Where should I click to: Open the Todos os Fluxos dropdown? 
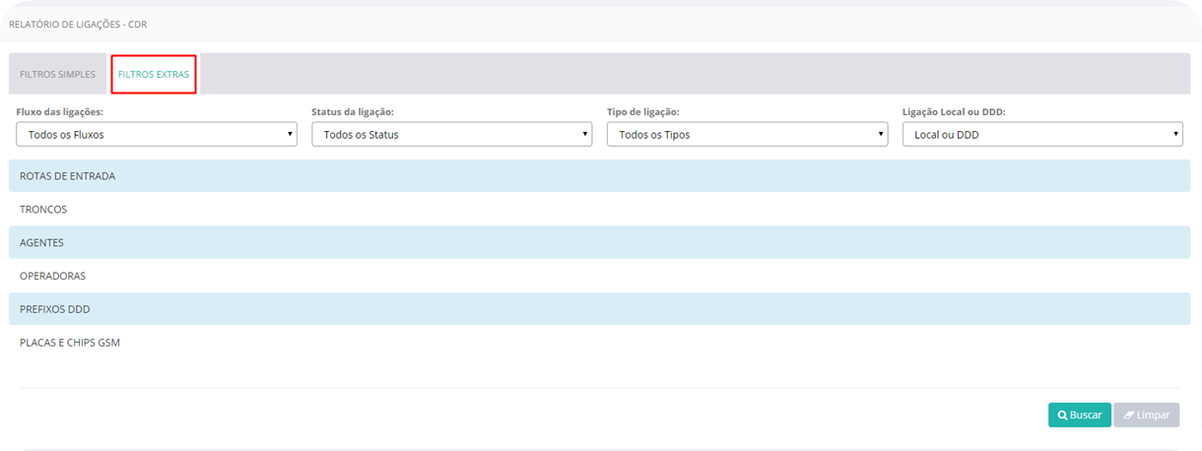click(157, 135)
